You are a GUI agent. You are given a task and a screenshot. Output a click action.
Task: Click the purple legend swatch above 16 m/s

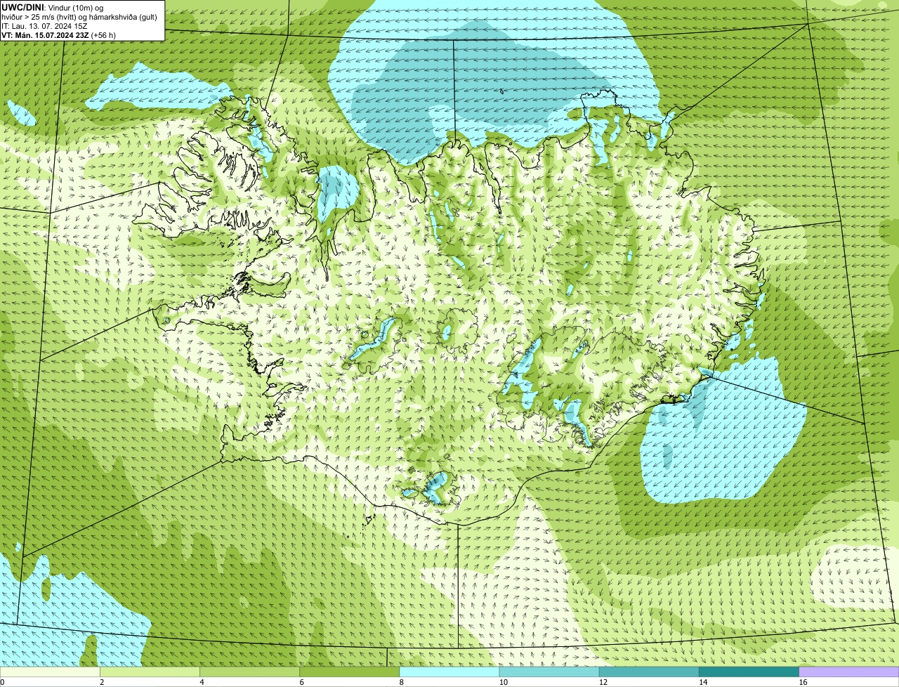[849, 672]
